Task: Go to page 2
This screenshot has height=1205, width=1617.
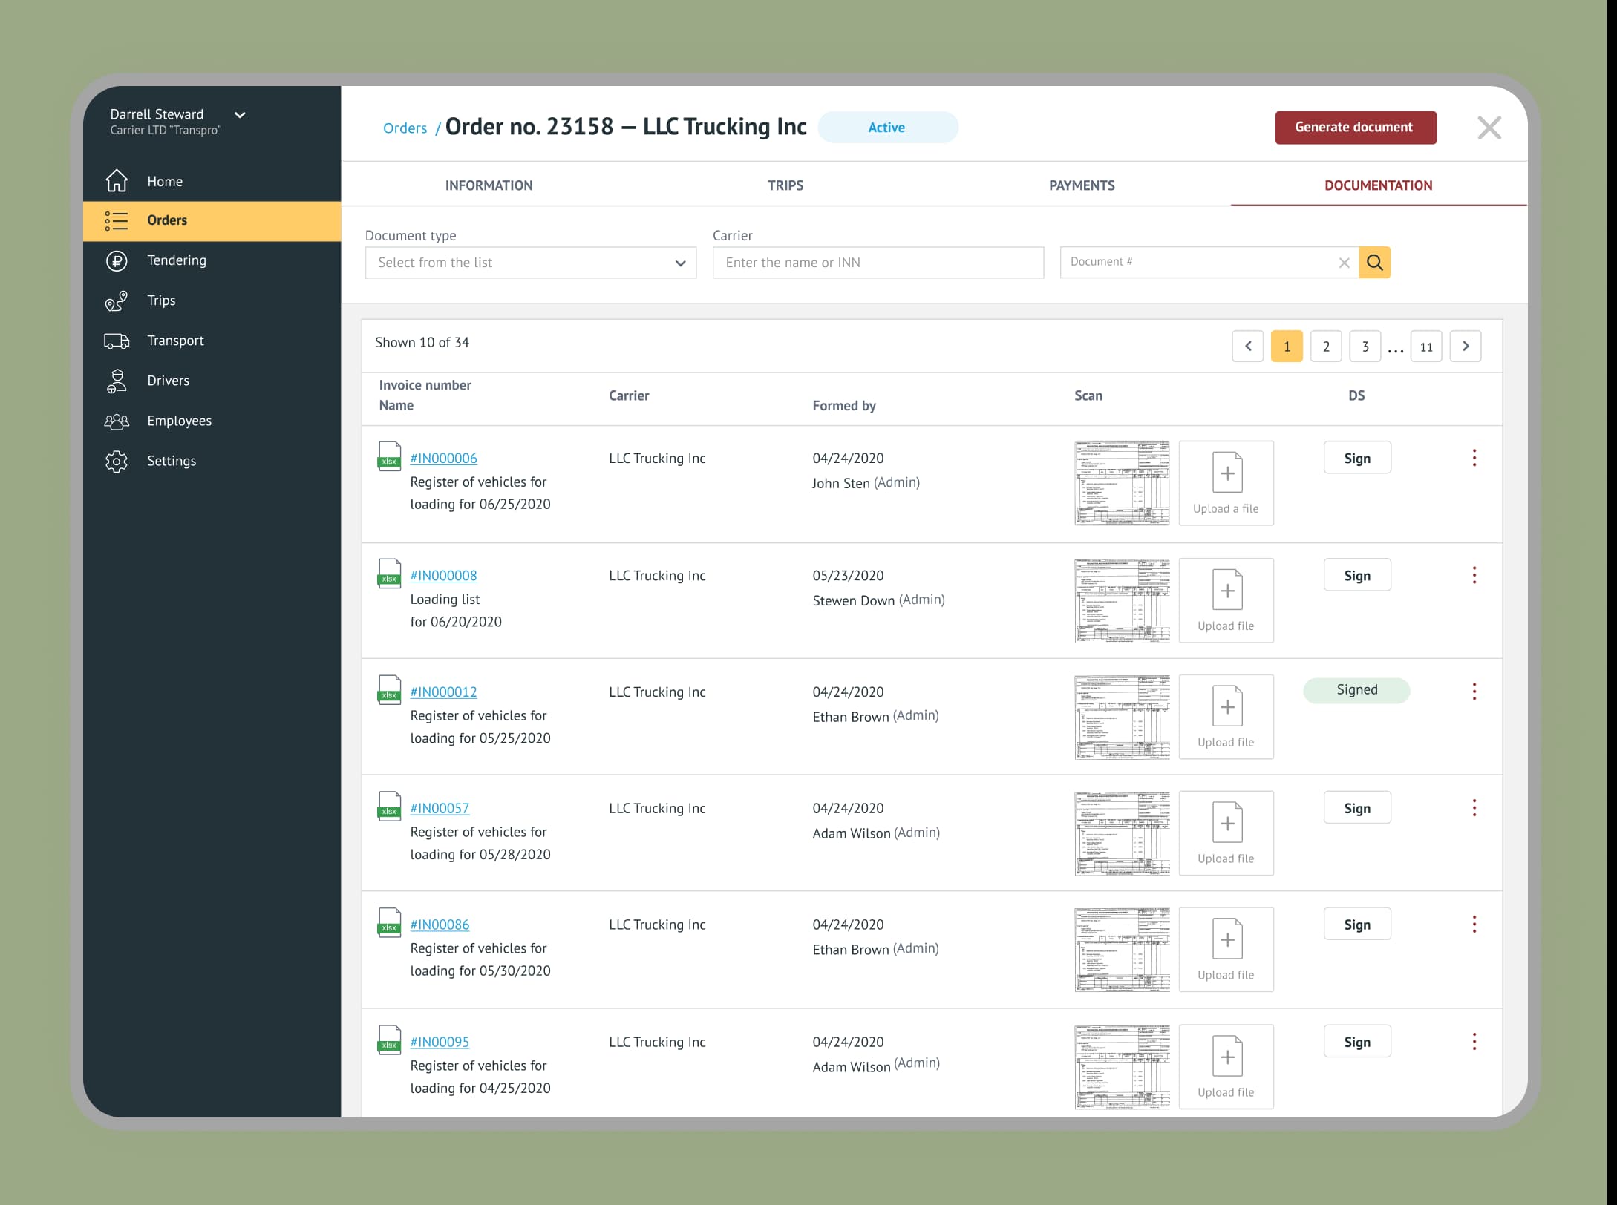Action: 1326,346
